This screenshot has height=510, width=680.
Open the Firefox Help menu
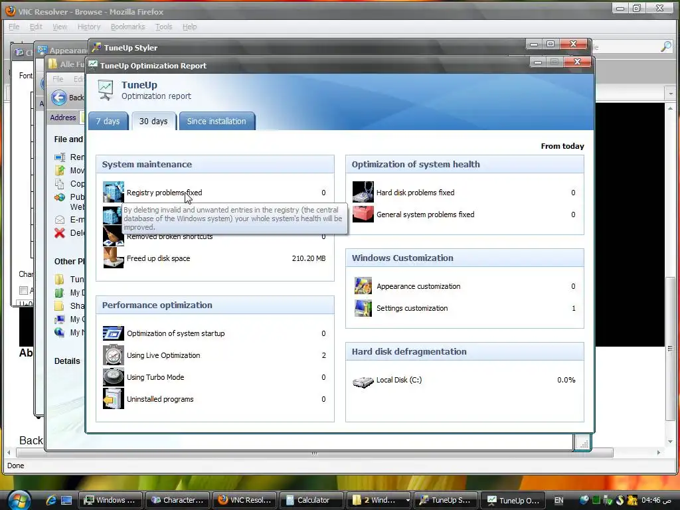click(189, 27)
